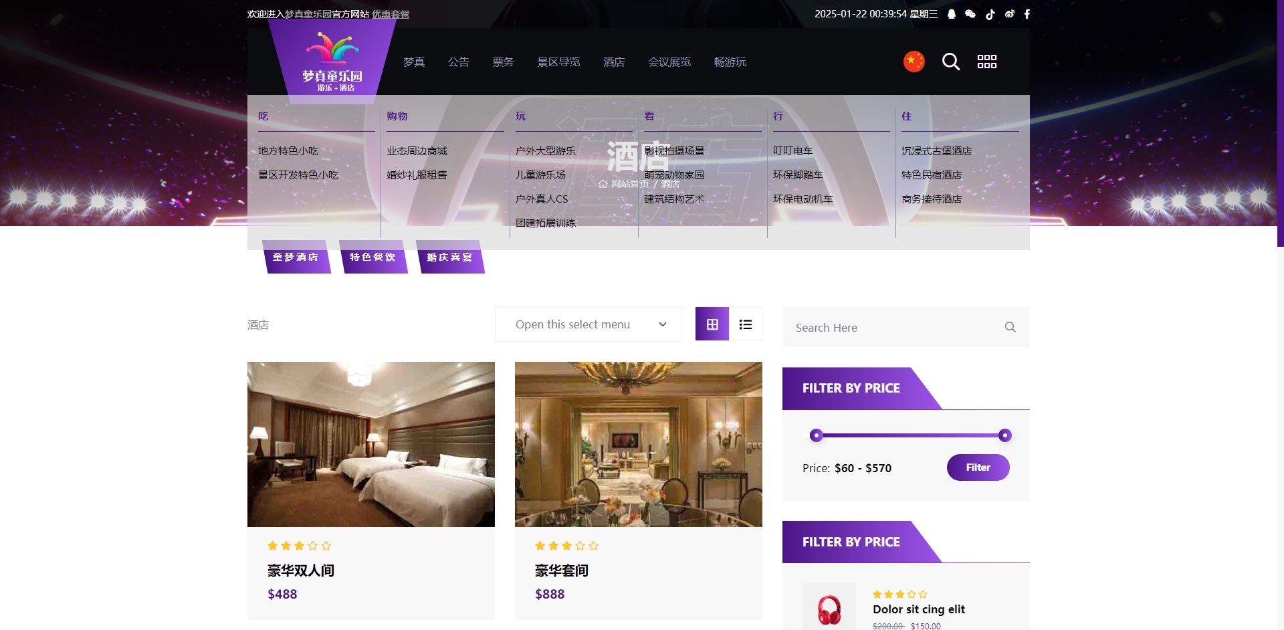Open the Weibo icon in top bar

tap(1009, 14)
